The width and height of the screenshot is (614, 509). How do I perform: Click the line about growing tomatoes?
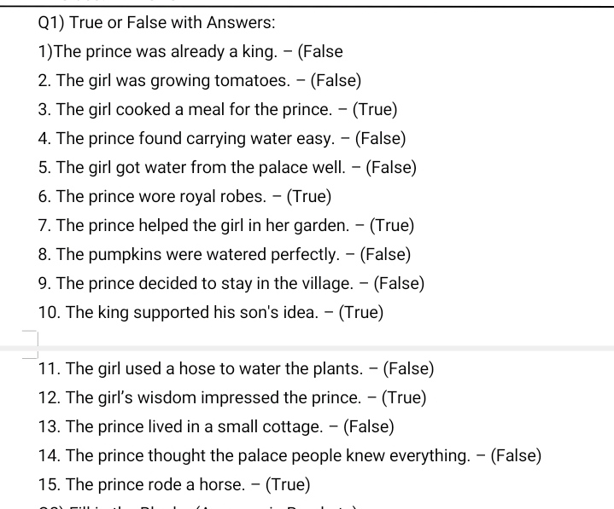pos(199,81)
